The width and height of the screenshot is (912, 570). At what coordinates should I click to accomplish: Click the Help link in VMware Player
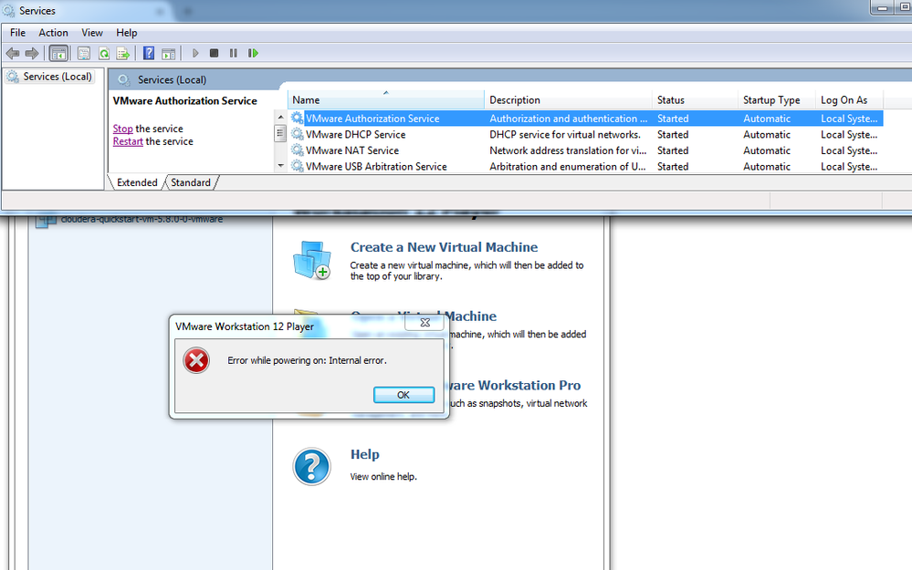(364, 454)
